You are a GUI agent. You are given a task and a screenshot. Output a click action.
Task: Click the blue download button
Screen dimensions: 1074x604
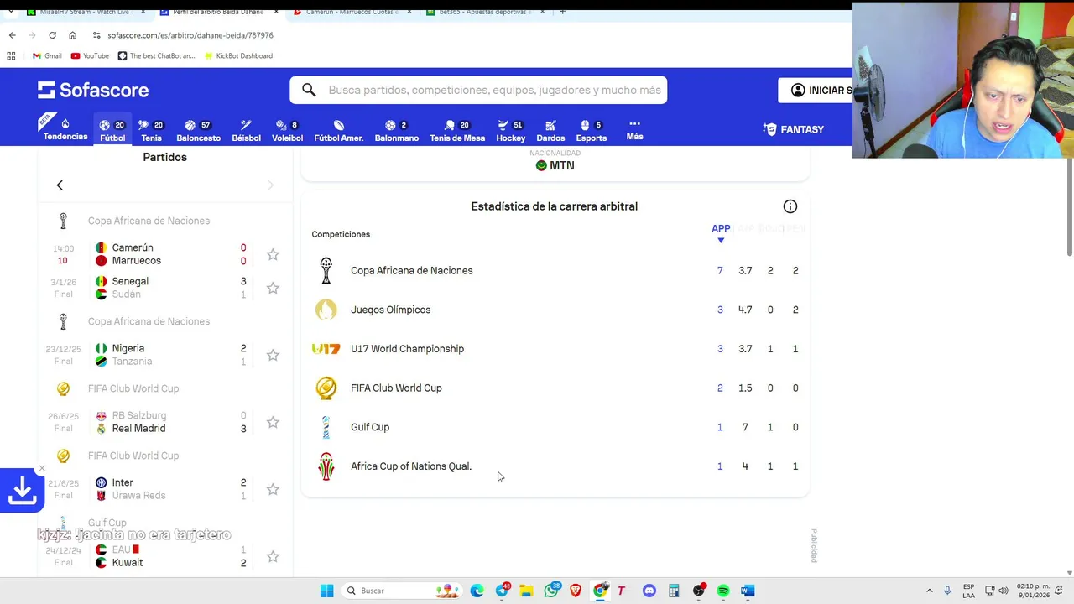click(x=22, y=491)
